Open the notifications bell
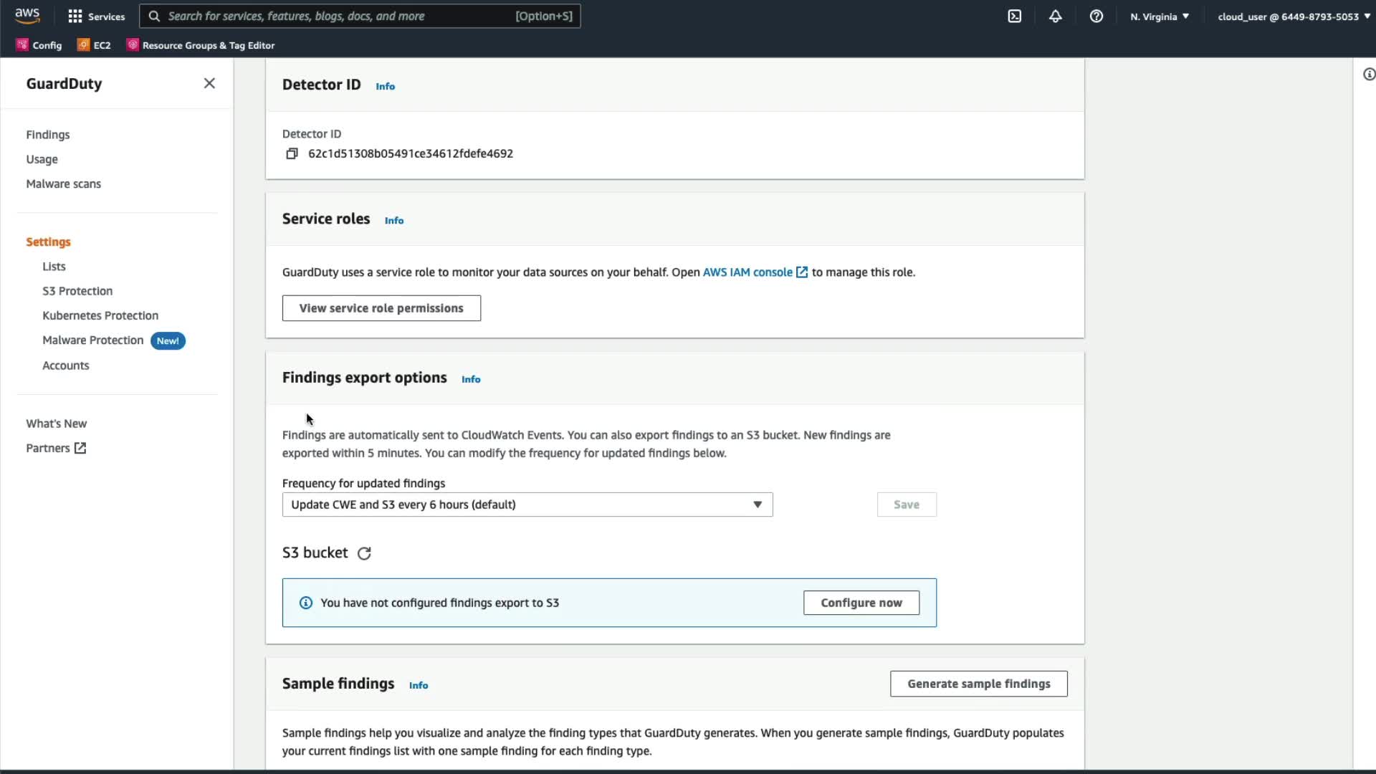This screenshot has width=1376, height=774. [1055, 16]
